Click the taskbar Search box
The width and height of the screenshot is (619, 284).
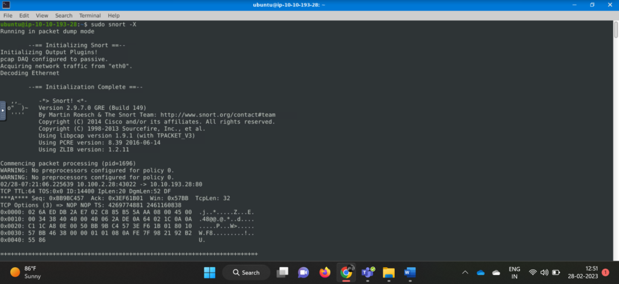point(245,273)
